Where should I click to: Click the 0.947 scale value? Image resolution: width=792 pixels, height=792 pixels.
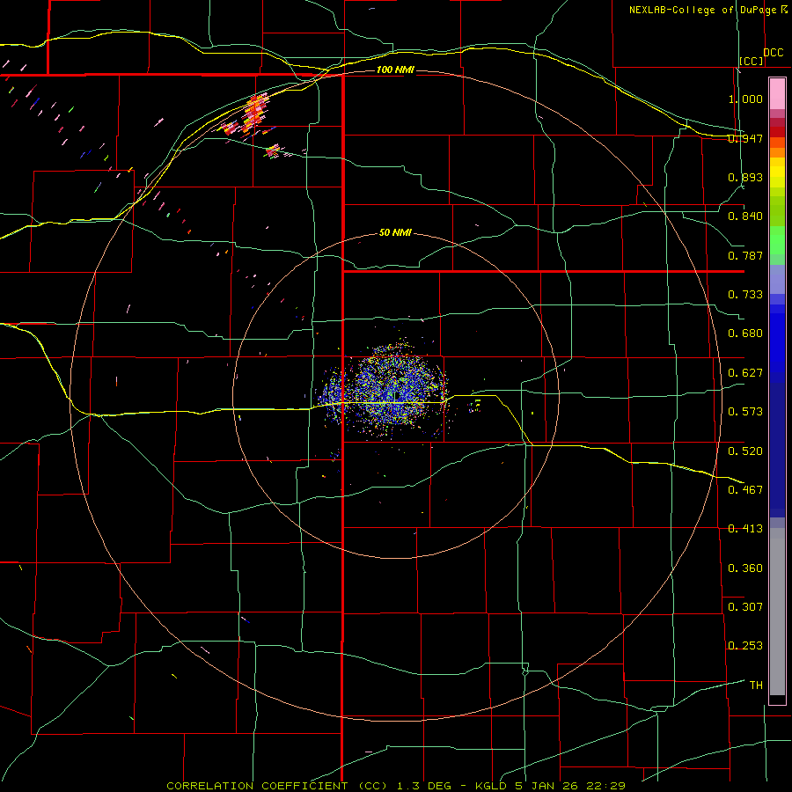(745, 138)
